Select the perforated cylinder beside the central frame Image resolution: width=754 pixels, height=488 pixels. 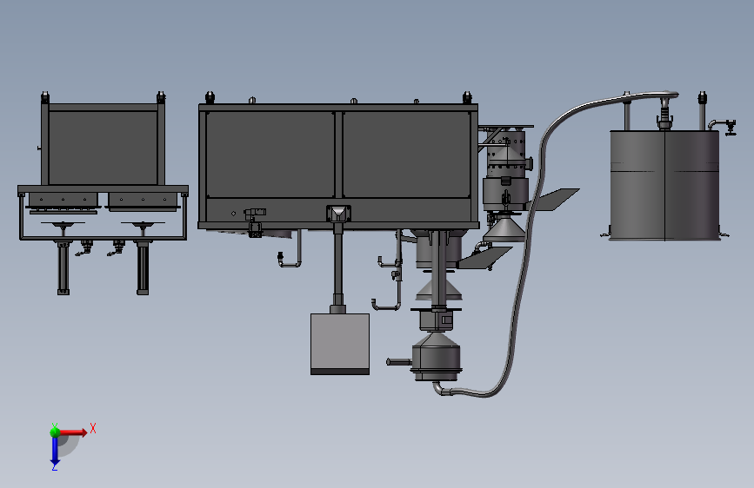(506, 153)
